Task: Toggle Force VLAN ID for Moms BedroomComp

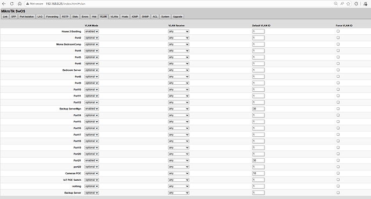Action: click(x=338, y=44)
